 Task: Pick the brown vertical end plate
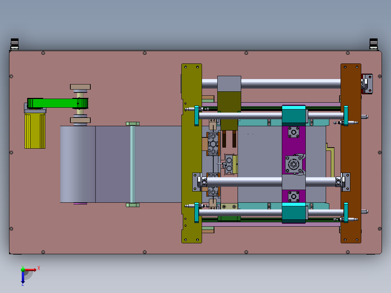tap(351, 153)
